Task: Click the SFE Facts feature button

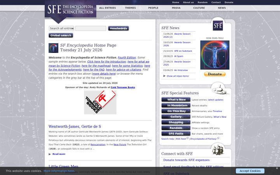Action: tap(176, 133)
